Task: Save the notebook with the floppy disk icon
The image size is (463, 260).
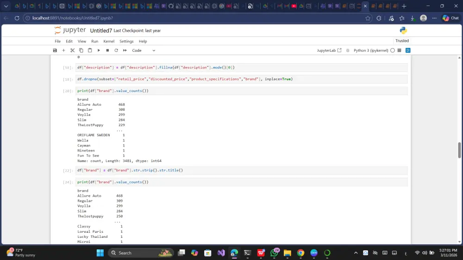Action: click(55, 50)
